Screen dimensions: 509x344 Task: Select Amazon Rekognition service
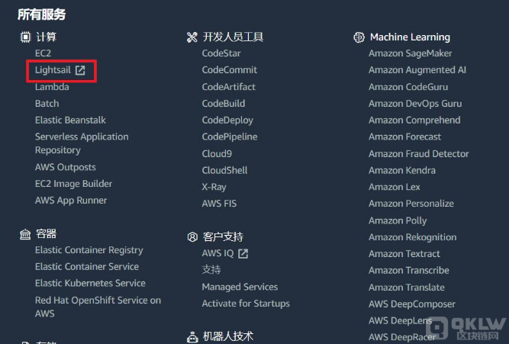[x=413, y=237]
